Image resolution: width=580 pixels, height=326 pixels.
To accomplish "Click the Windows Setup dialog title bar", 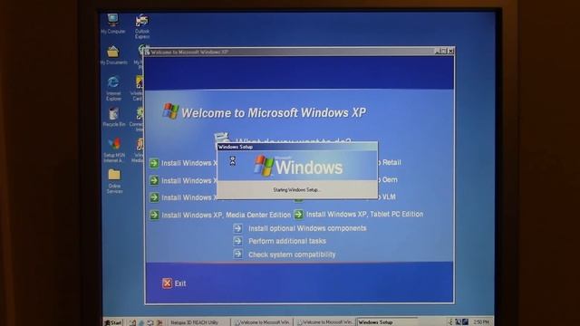I will (x=297, y=147).
